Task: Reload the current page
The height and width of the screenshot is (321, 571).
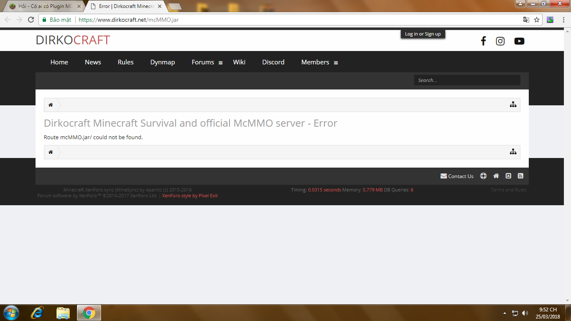Action: click(31, 20)
